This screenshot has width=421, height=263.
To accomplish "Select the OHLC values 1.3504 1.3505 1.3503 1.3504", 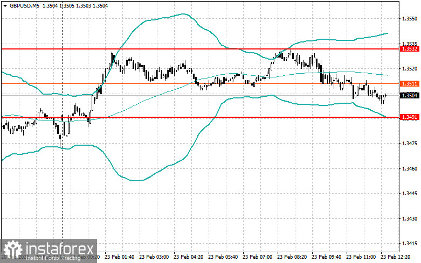I will point(75,5).
